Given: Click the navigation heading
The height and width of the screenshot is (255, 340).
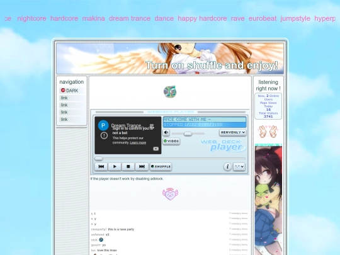Looking at the screenshot, I should [x=72, y=82].
